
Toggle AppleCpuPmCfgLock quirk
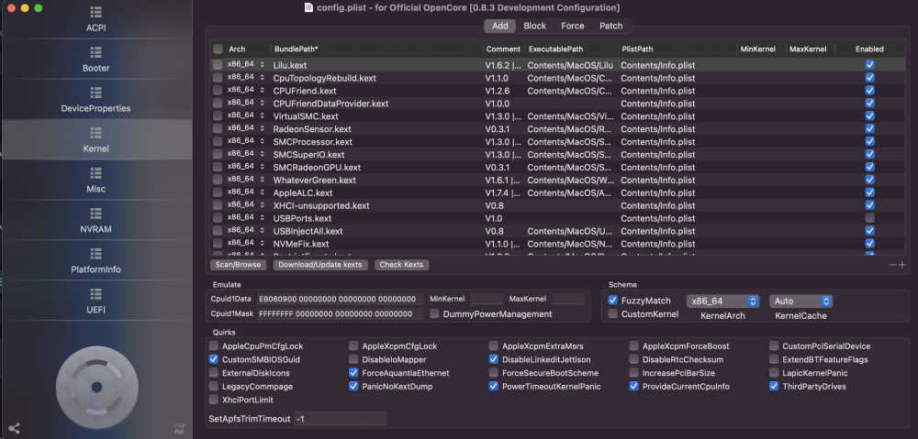point(214,346)
